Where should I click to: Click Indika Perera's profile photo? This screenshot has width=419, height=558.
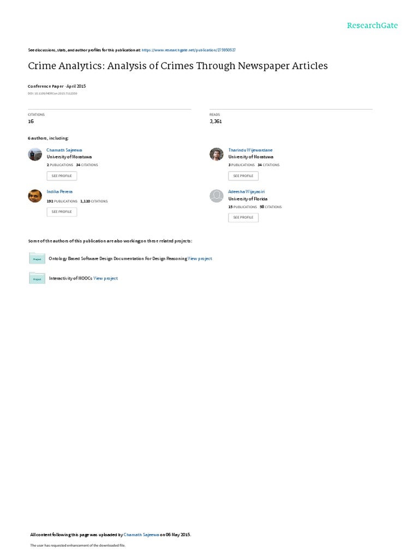pyautogui.click(x=35, y=196)
